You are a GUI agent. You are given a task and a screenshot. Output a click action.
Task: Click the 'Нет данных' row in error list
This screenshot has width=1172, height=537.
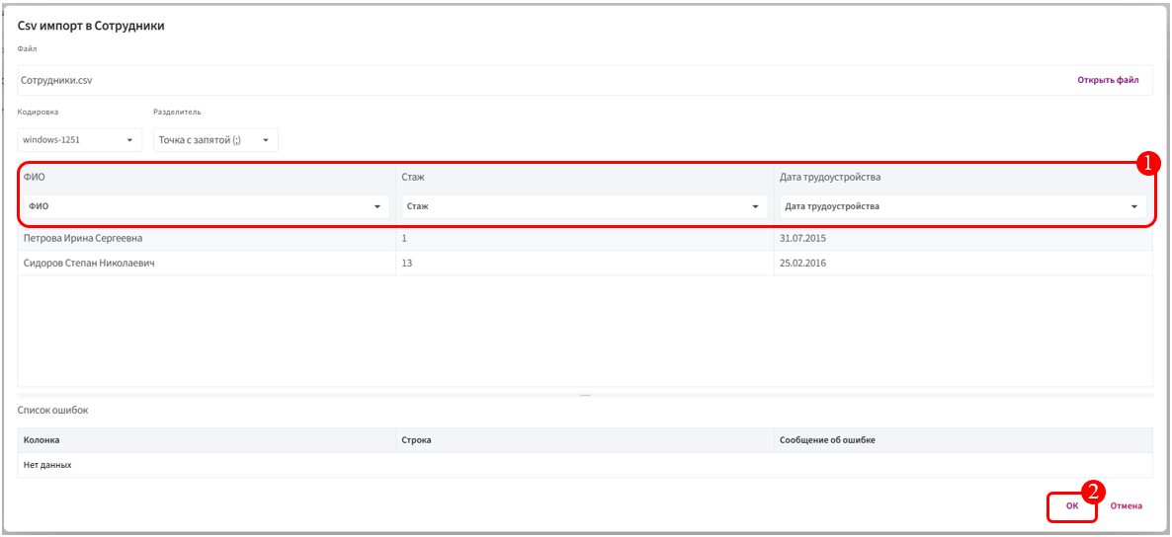point(585,465)
